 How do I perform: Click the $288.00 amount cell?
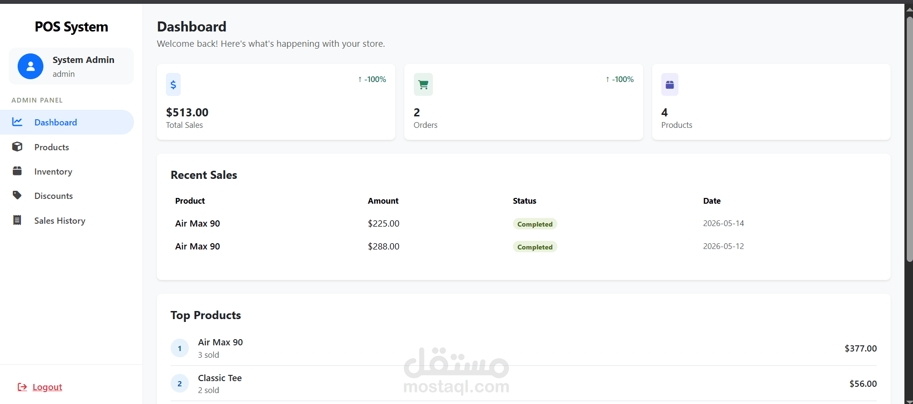384,246
